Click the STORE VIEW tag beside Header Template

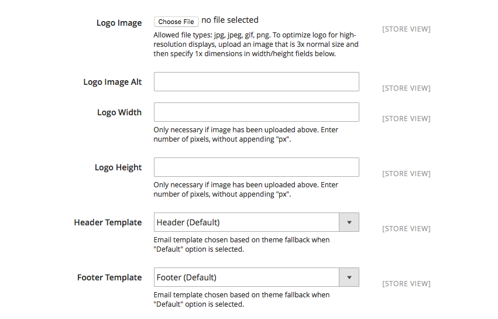tap(406, 229)
